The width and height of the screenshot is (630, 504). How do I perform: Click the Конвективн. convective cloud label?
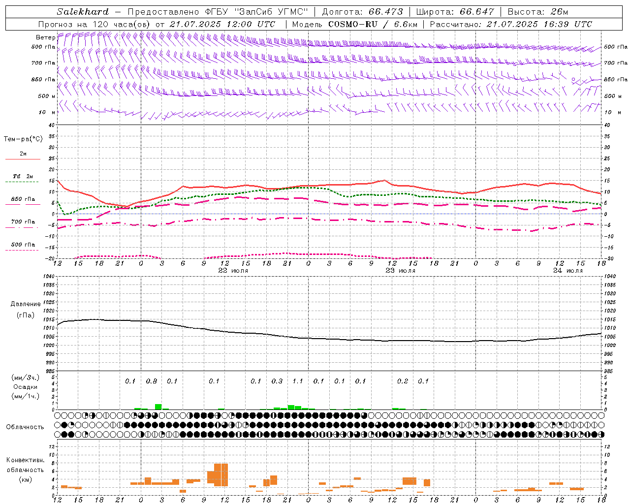point(25,460)
